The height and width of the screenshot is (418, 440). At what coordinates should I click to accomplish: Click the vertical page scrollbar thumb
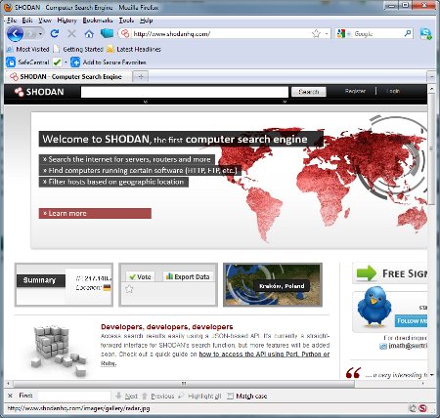pos(431,149)
